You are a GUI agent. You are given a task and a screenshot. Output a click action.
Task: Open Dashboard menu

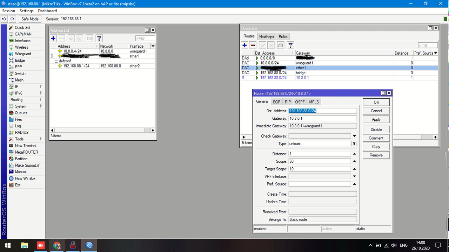click(x=47, y=11)
